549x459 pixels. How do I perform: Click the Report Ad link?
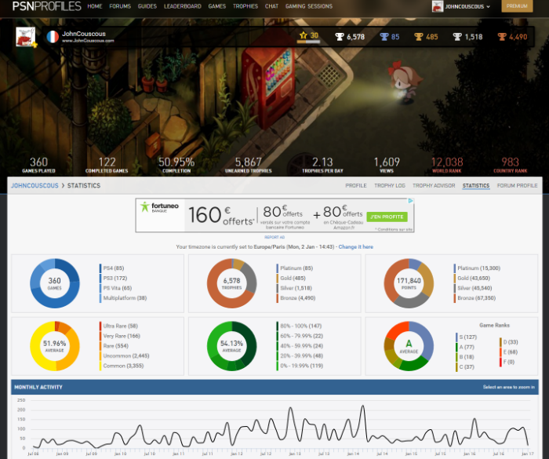tap(274, 237)
